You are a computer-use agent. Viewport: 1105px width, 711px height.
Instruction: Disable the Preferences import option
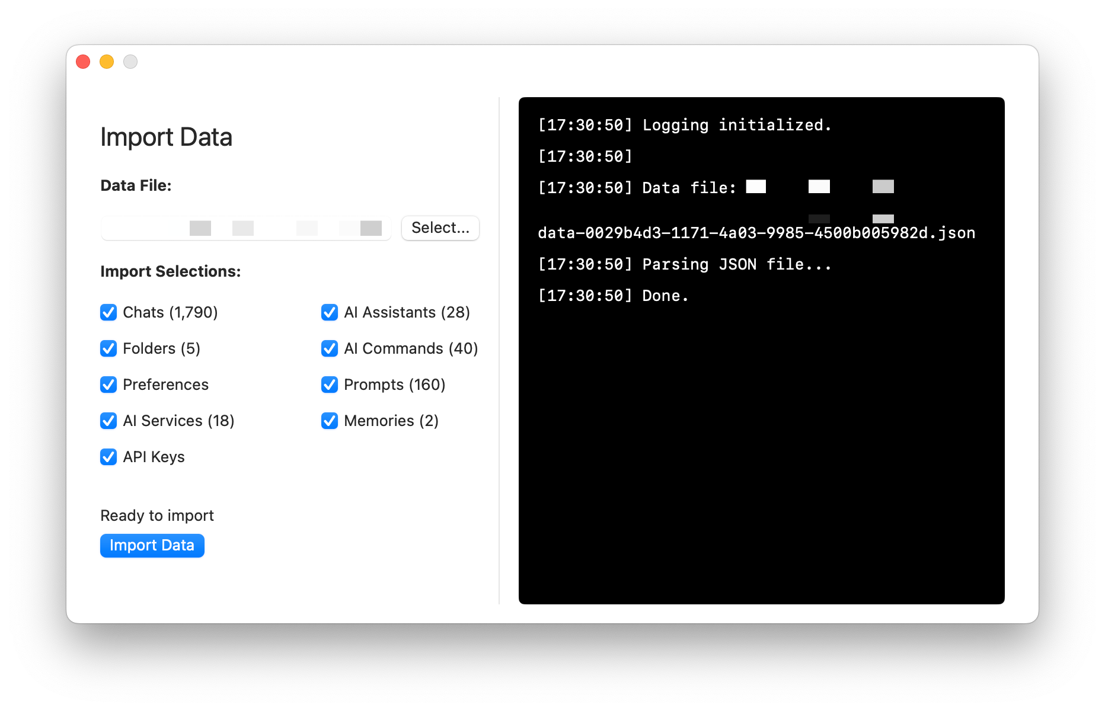[108, 385]
